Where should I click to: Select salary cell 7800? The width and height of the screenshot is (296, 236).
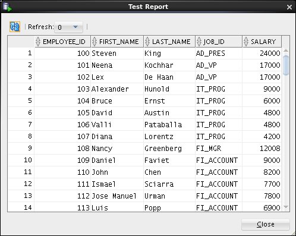pyautogui.click(x=262, y=196)
